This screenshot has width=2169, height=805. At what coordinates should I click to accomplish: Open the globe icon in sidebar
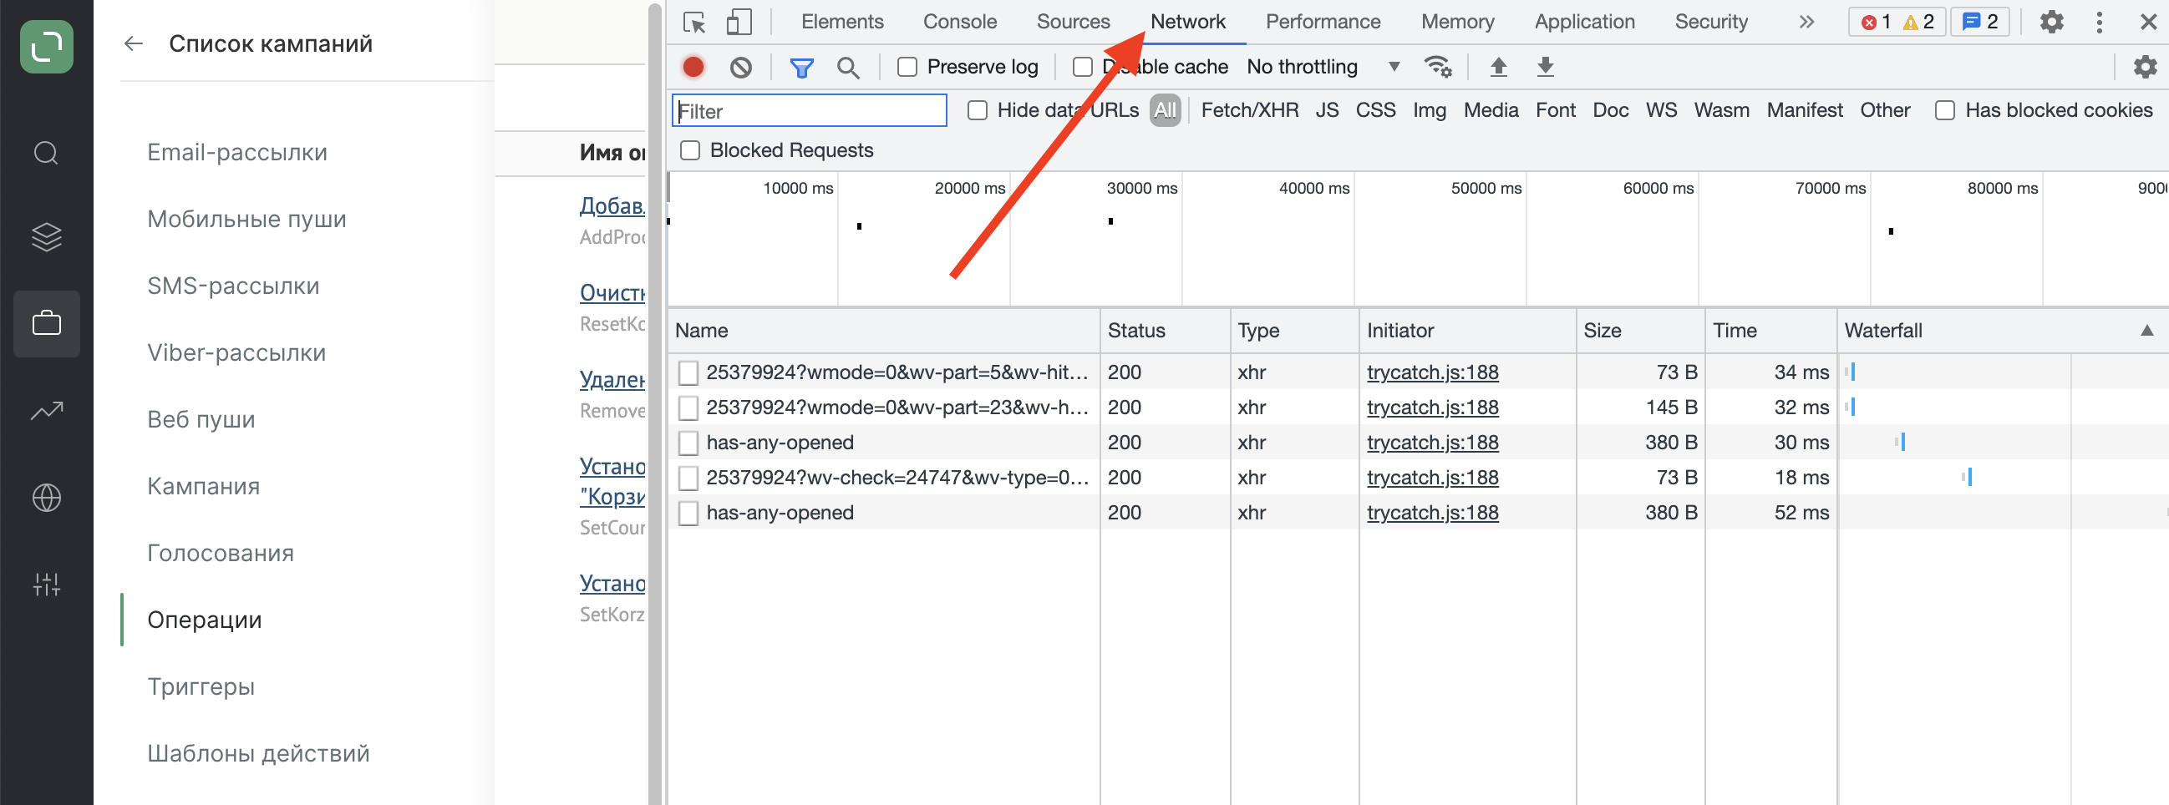46,497
